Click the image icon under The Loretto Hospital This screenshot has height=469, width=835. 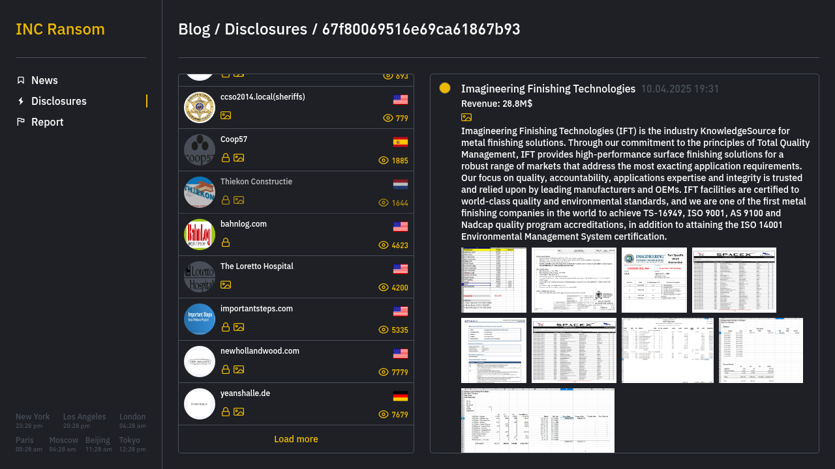click(x=226, y=285)
